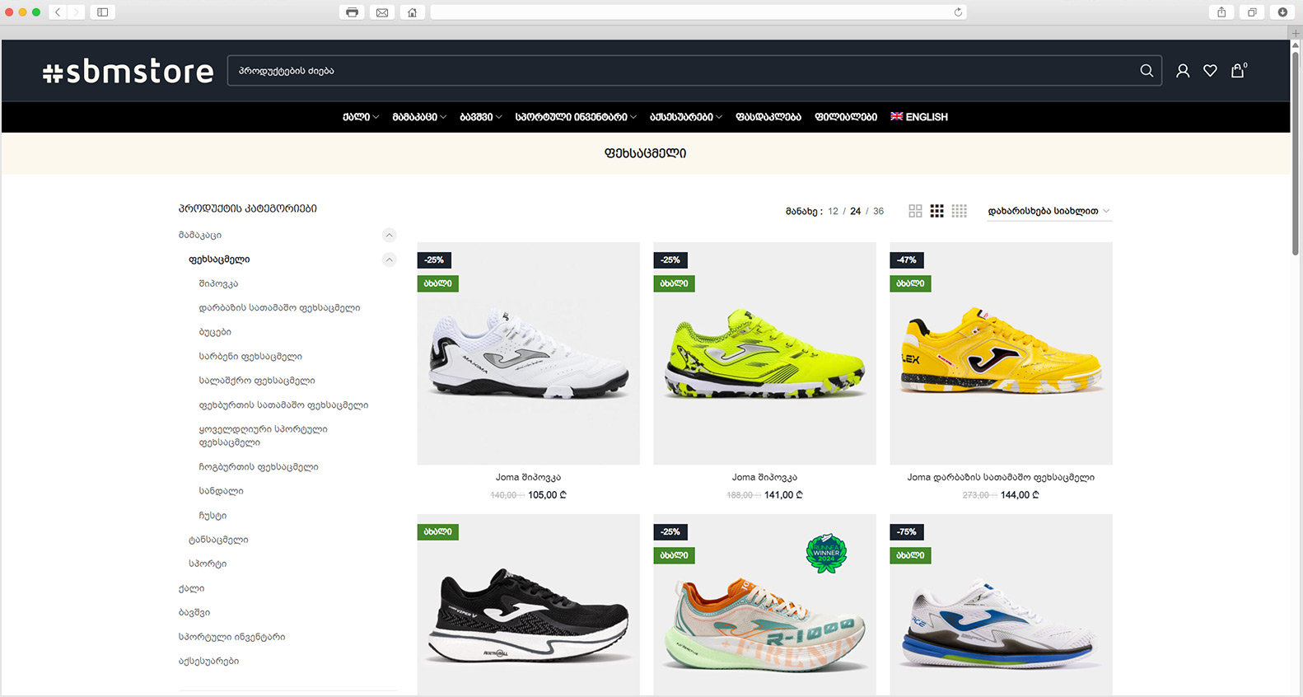Open the browser downloads icon
The height and width of the screenshot is (697, 1303).
coord(1282,12)
